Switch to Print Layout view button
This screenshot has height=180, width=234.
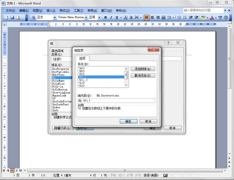point(12,170)
